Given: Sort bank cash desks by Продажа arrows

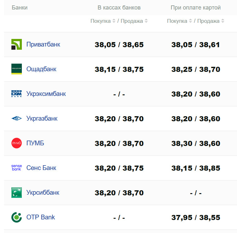Looking at the screenshot, I should click(x=146, y=21).
